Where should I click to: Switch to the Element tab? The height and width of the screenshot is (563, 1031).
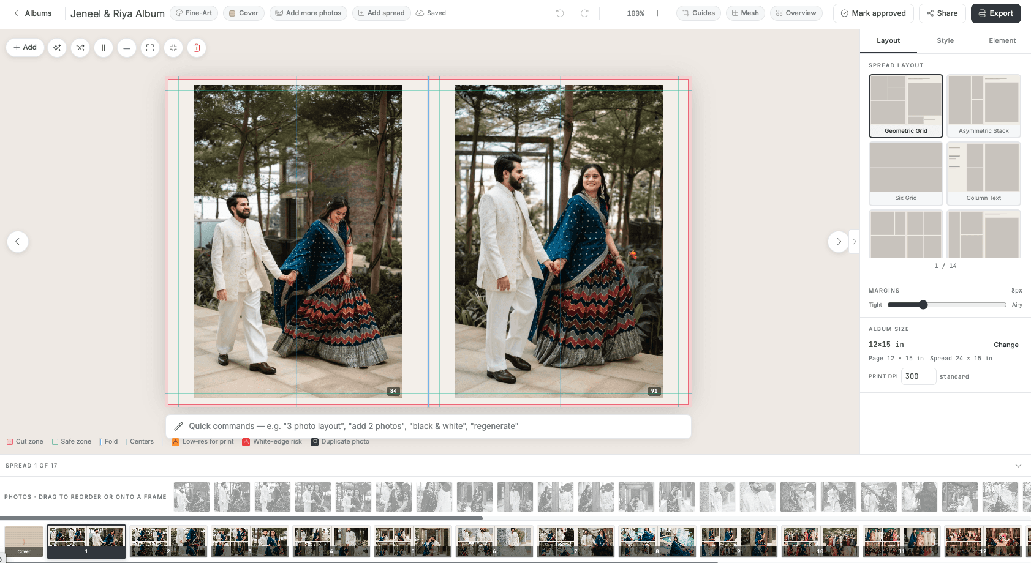[x=1002, y=41]
